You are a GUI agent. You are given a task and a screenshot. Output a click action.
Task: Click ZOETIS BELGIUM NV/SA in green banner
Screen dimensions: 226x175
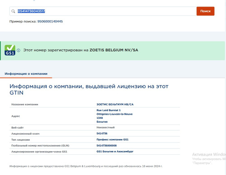[x=114, y=50]
